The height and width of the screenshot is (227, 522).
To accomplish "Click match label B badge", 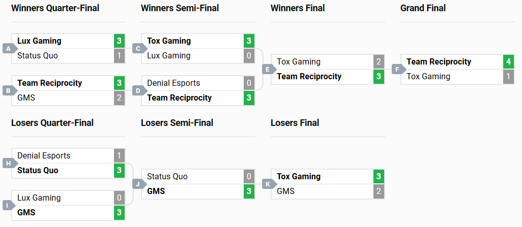I will click(8, 90).
